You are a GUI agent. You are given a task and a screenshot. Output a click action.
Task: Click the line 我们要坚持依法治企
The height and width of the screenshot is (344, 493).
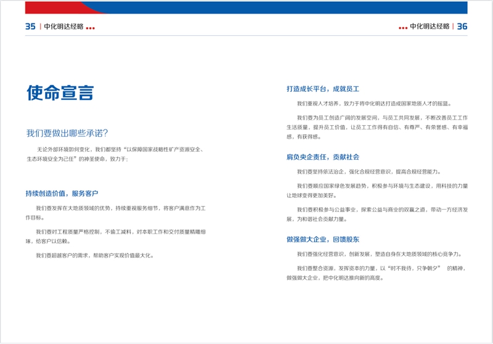click(369, 171)
